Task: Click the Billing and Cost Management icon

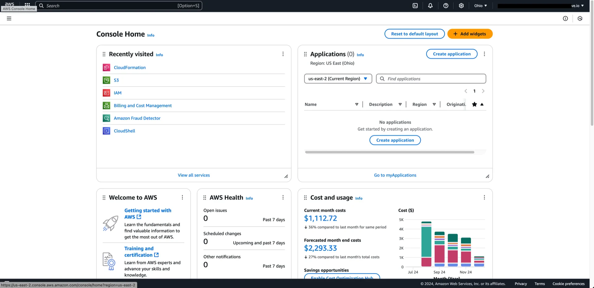Action: coord(106,105)
